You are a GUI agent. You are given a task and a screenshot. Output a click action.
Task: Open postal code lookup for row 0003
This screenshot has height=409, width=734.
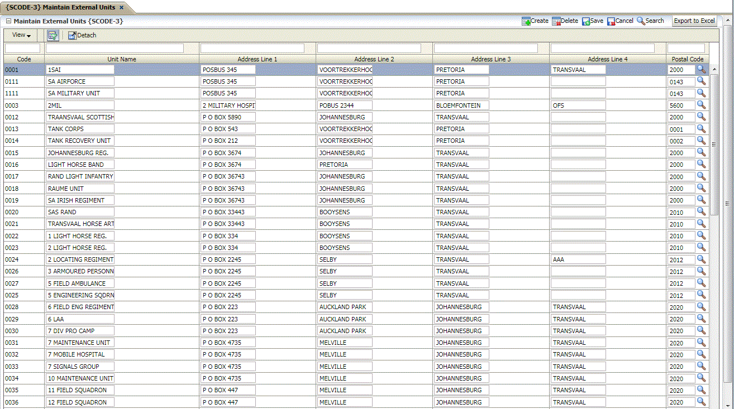pyautogui.click(x=701, y=105)
